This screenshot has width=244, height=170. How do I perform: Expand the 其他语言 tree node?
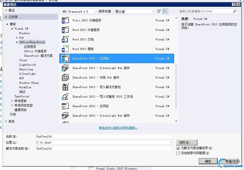[12, 101]
